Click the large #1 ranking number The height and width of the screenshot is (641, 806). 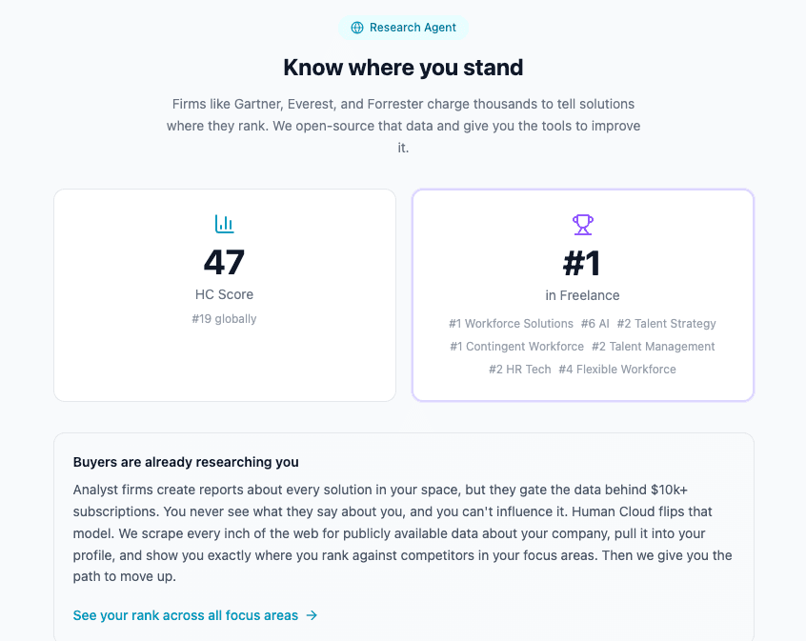coord(582,263)
